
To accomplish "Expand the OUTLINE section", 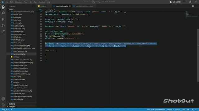I will click(x=12, y=104).
